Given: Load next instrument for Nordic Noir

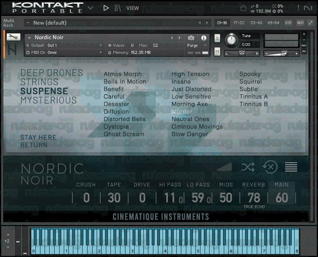Looking at the screenshot, I should (x=179, y=38).
